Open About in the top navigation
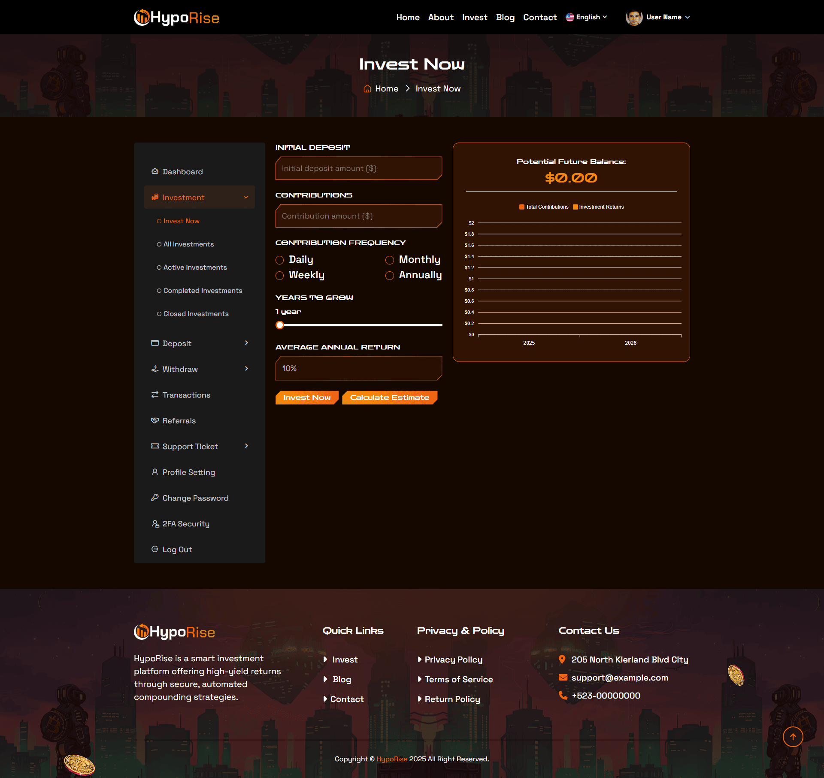This screenshot has width=824, height=778. tap(441, 17)
